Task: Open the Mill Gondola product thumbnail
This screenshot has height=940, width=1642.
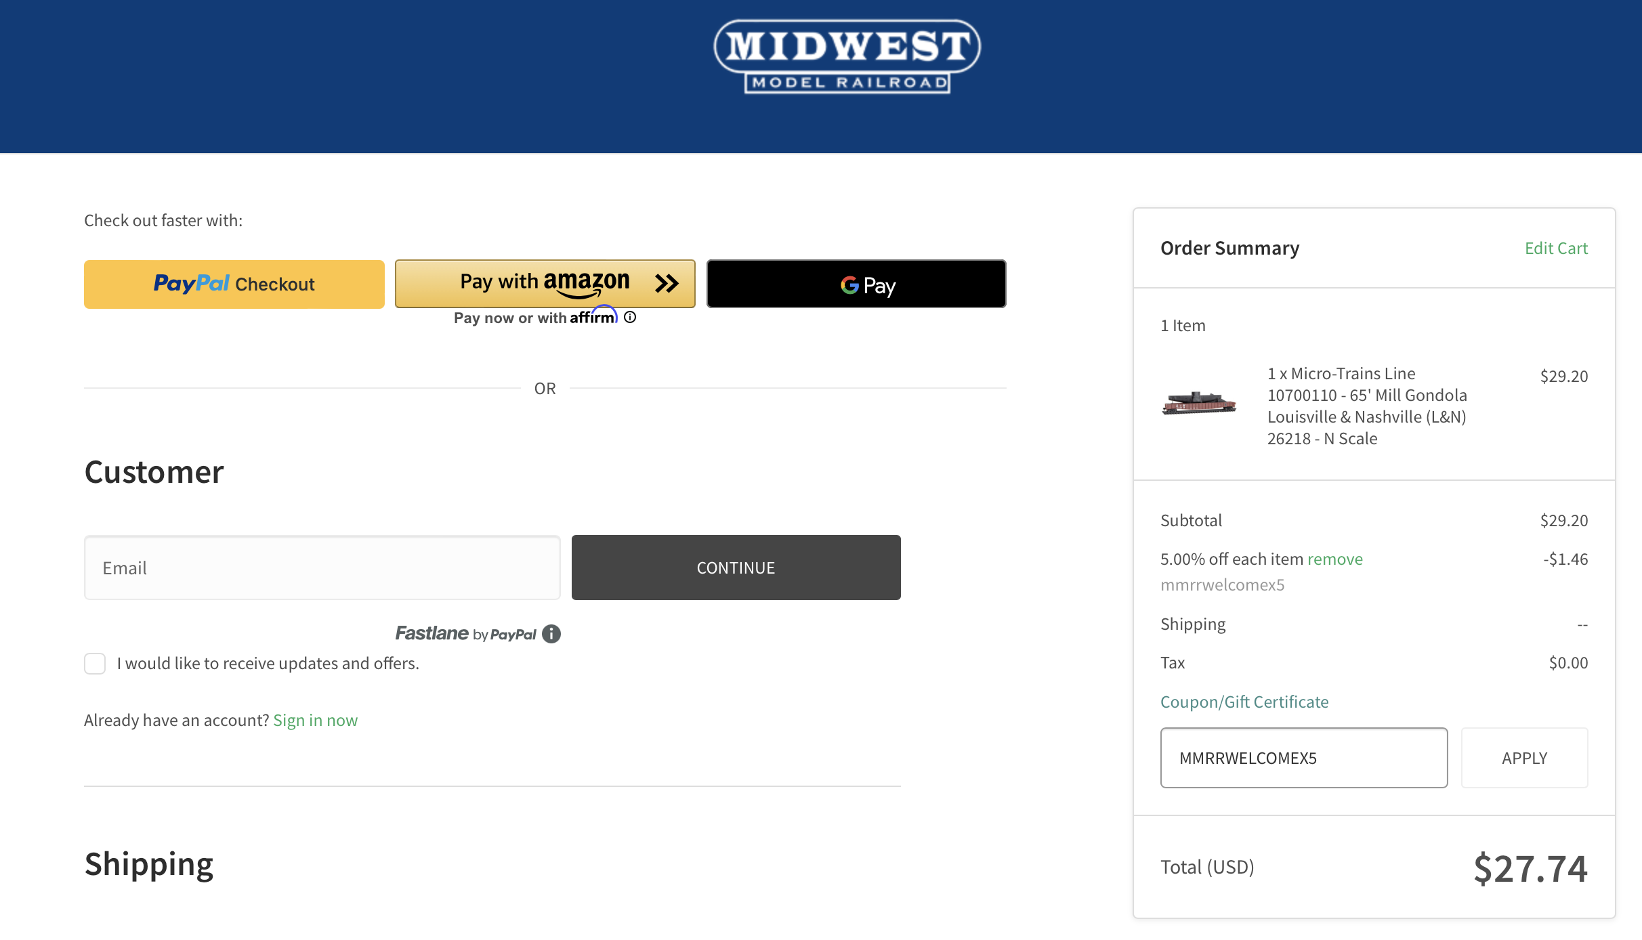Action: (1199, 403)
